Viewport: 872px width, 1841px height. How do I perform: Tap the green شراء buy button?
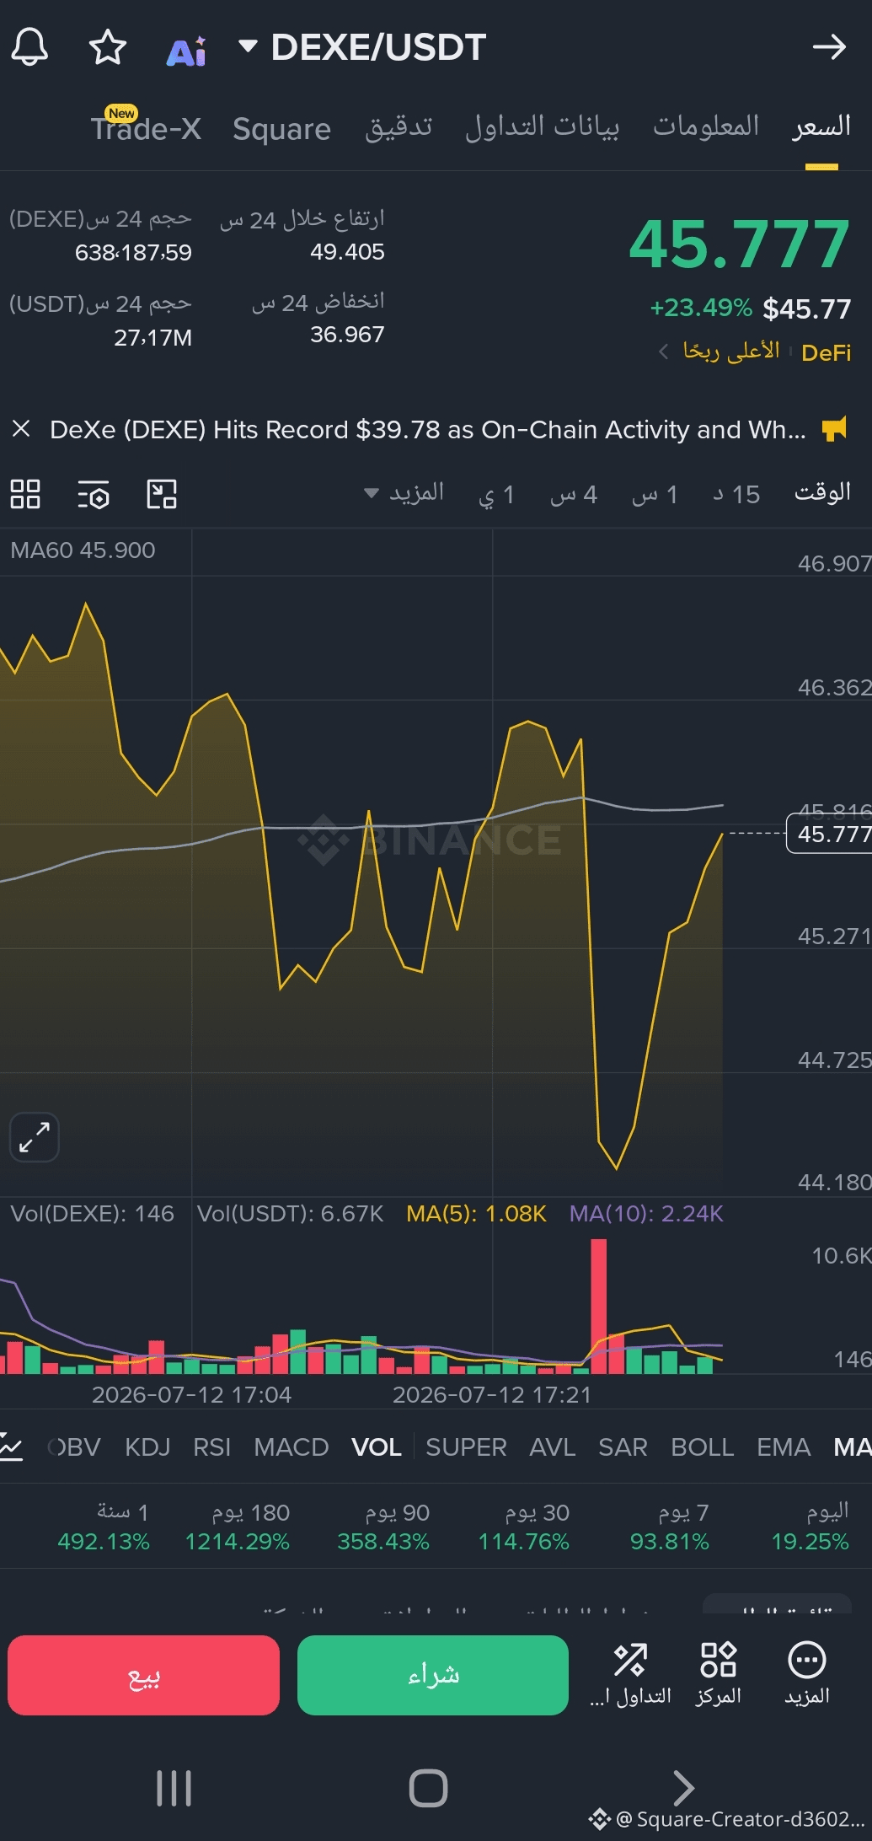[x=433, y=1675]
